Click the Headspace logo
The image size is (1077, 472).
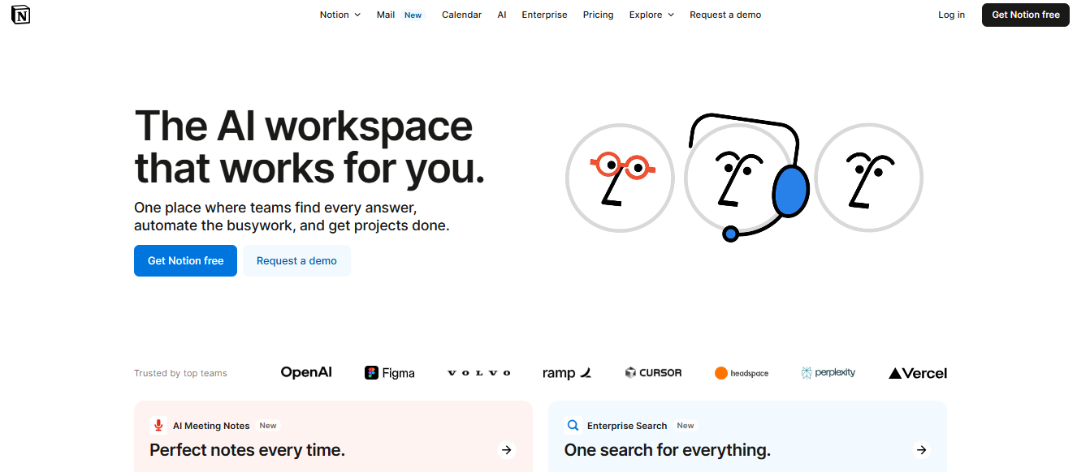[742, 373]
